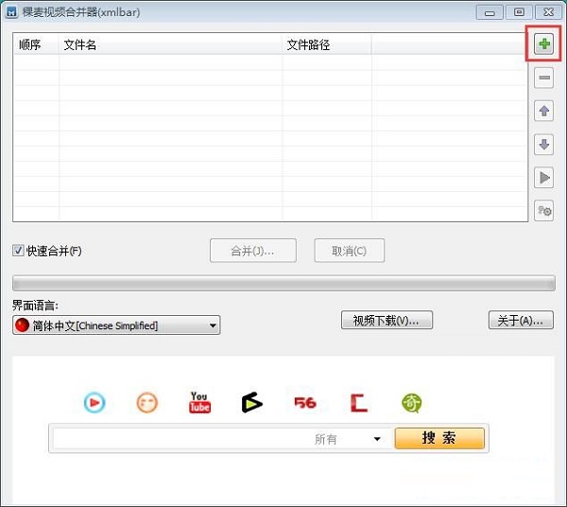
Task: Click the red 56 site icon
Action: coord(305,402)
